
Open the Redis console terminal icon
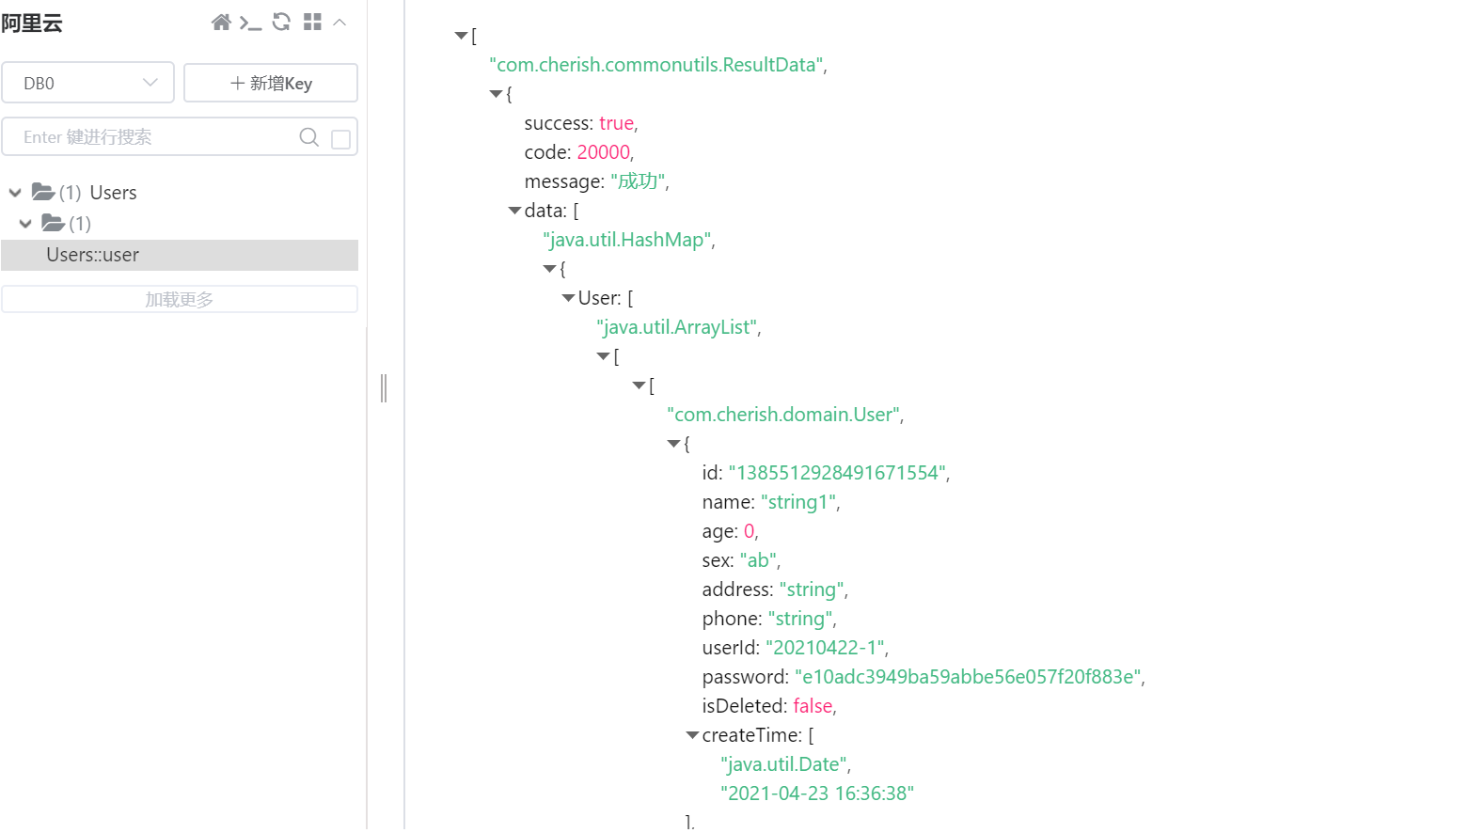click(x=250, y=23)
